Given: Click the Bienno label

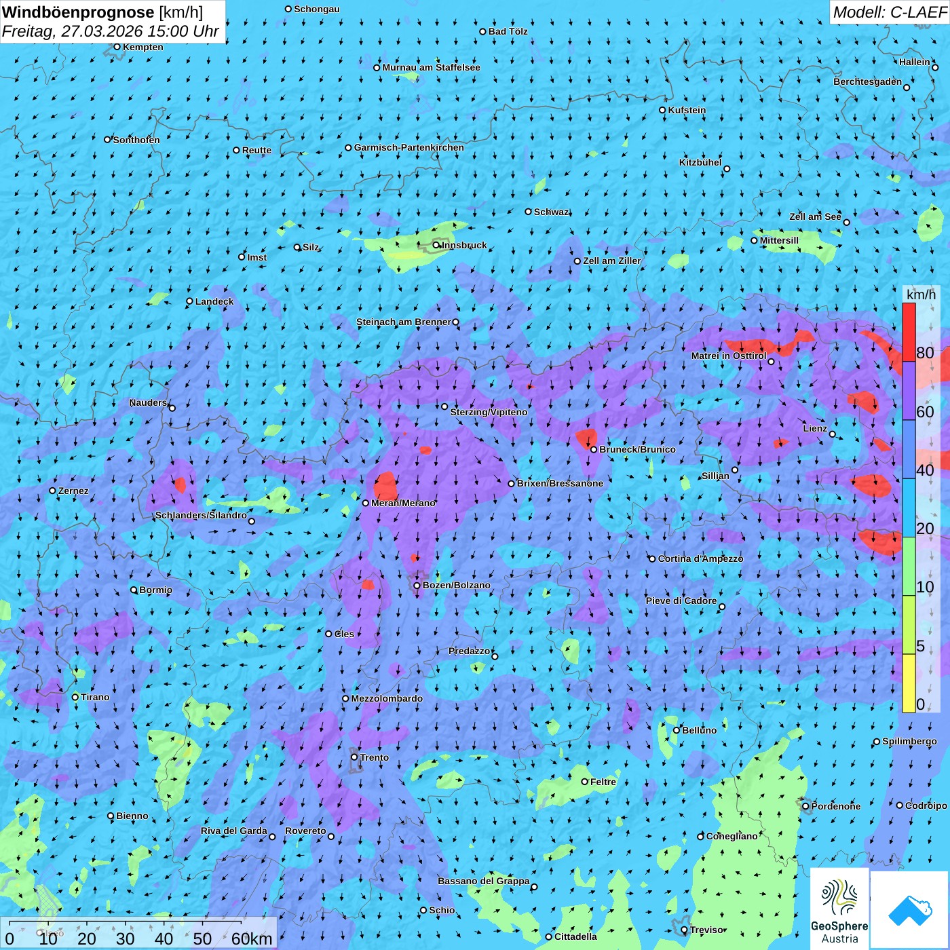Looking at the screenshot, I should [132, 816].
